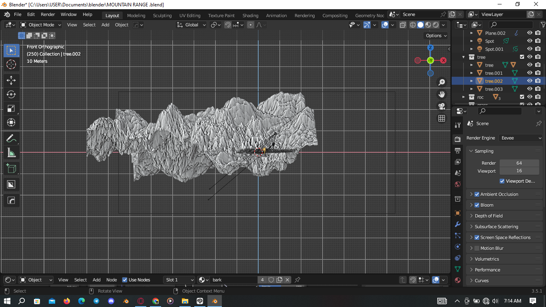This screenshot has width=546, height=307.
Task: Toggle proportional editing button
Action: coord(251,25)
